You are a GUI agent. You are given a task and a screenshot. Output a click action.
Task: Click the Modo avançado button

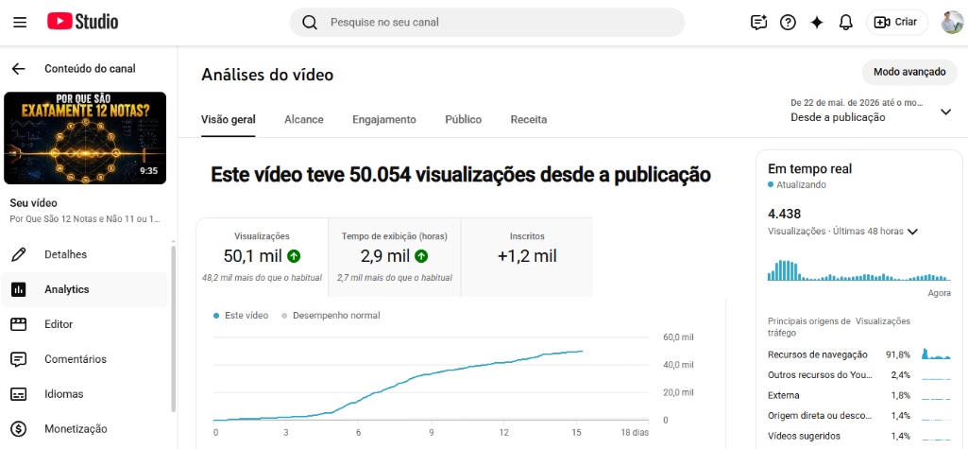tap(909, 72)
